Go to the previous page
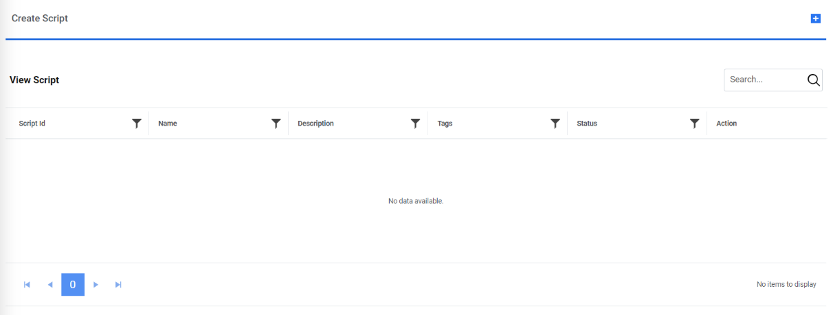833x315 pixels. (x=49, y=284)
